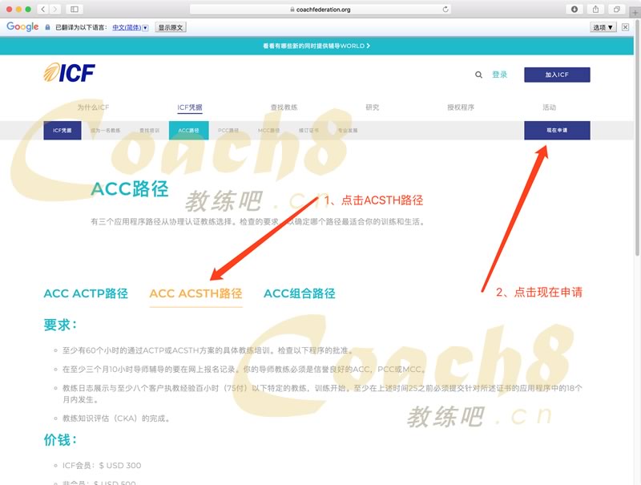Open the tab overview icon

(617, 9)
